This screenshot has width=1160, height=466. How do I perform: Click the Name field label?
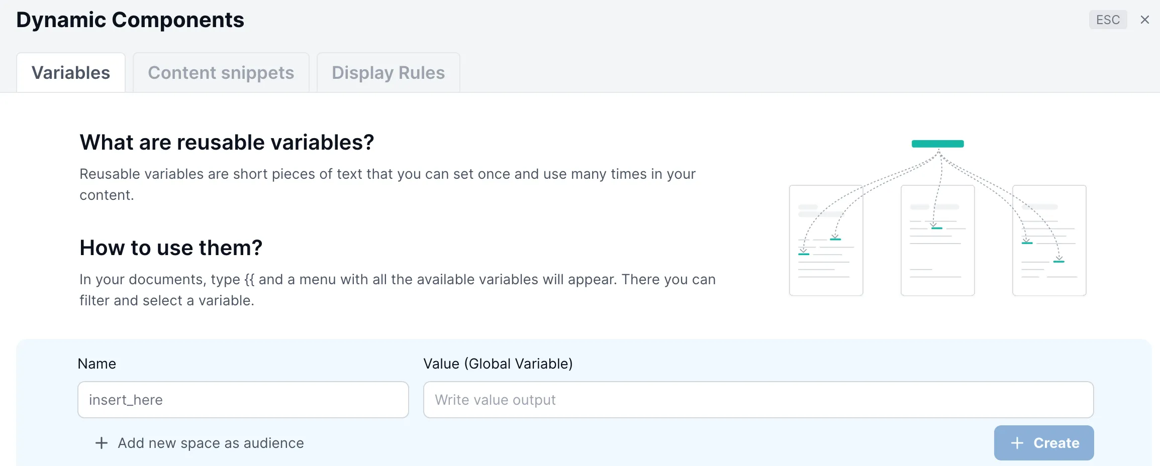[x=97, y=364]
